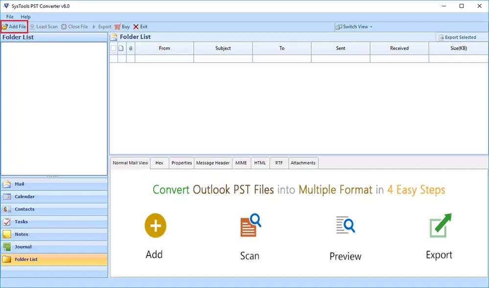The height and width of the screenshot is (288, 489).
Task: Click the document icon column header
Action: tap(121, 48)
